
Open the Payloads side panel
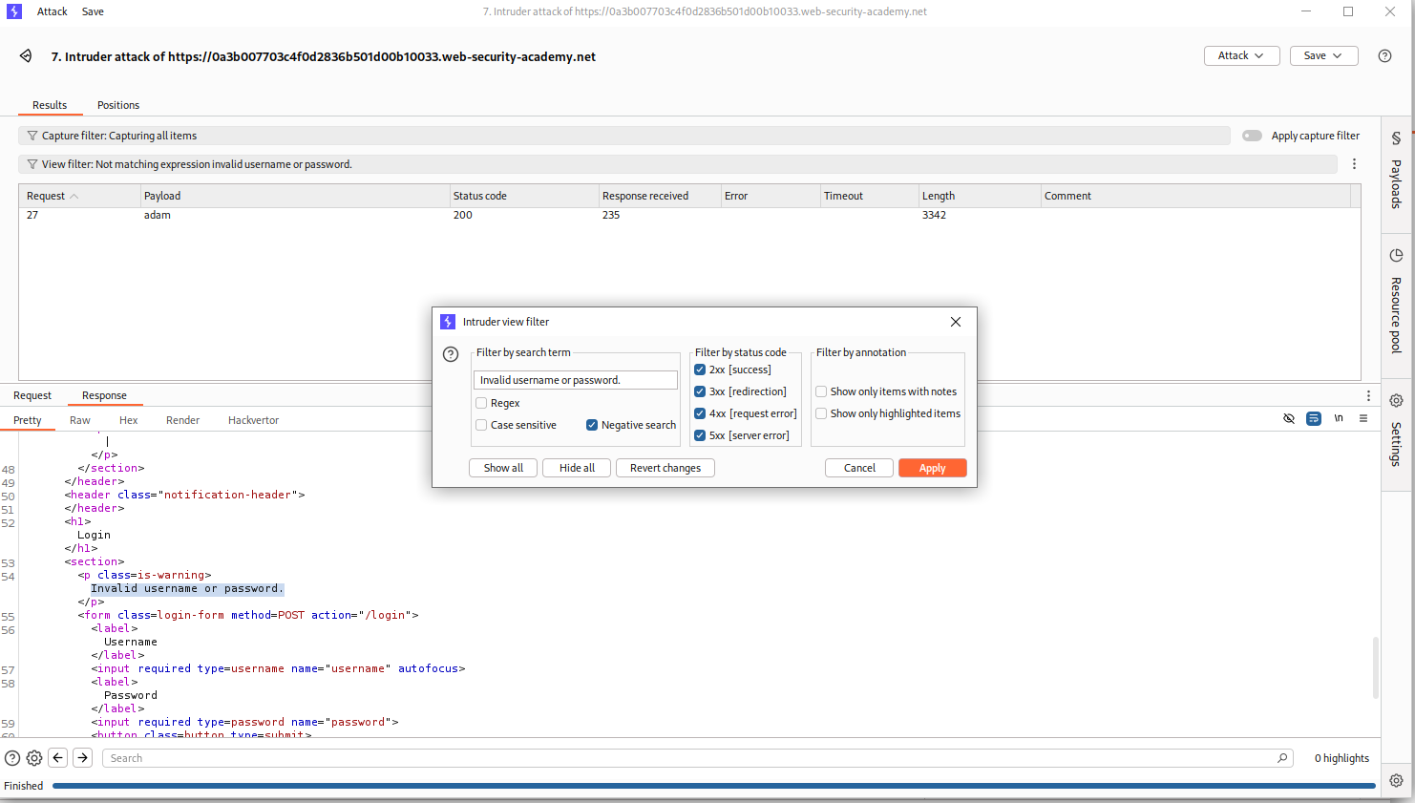point(1396,172)
